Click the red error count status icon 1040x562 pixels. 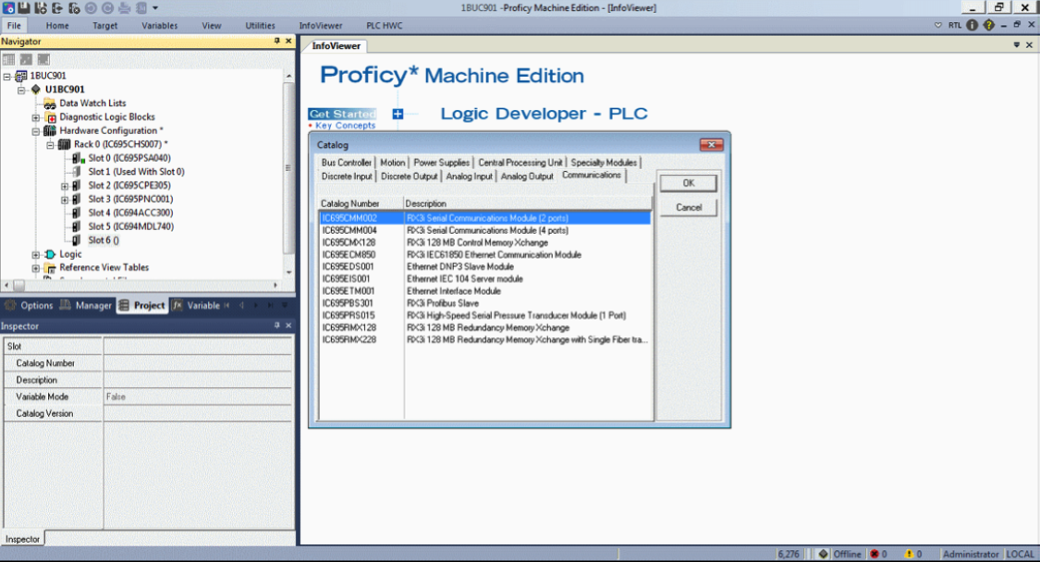tap(875, 554)
